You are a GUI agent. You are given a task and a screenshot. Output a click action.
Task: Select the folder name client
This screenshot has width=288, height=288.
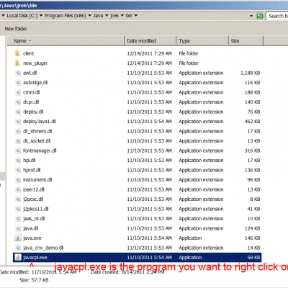(x=29, y=53)
